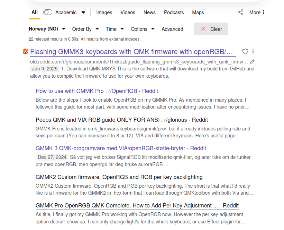This screenshot has width=284, height=230.
Task: Expand the Order By dropdown
Action: [x=85, y=29]
